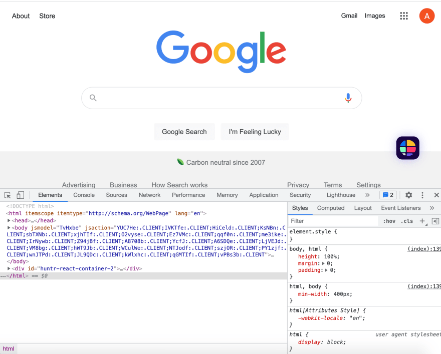The image size is (441, 354).
Task: Click the magnifying glass icon in search box
Action: click(x=93, y=98)
